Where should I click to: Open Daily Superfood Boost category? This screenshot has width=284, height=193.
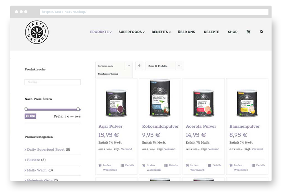coord(46,149)
